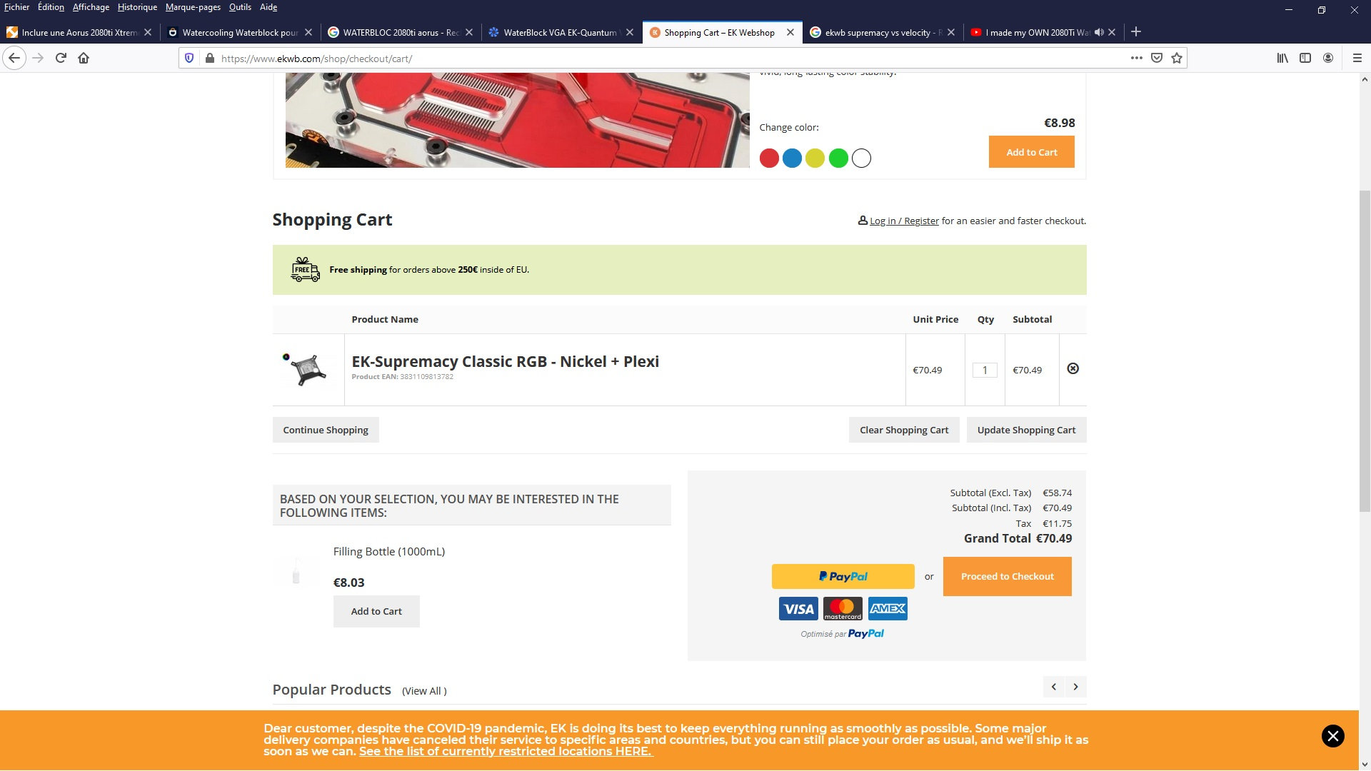Image resolution: width=1371 pixels, height=771 pixels.
Task: Click Proceed to Checkout
Action: coord(1007,576)
